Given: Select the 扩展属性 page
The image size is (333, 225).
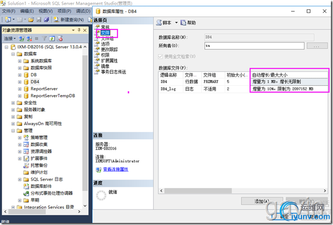Looking at the screenshot, I should point(109,60).
